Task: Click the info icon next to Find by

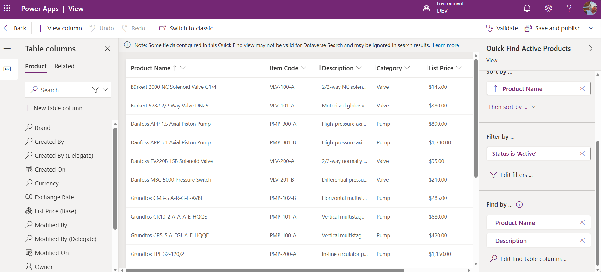Action: pos(519,204)
